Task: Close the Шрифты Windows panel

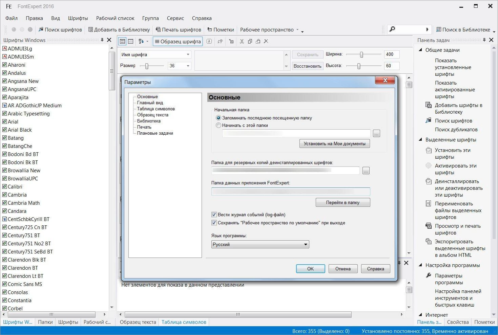Action: point(109,40)
